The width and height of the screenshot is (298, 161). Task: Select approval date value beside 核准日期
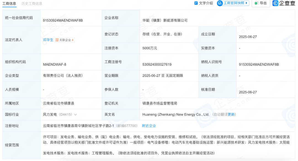248,92
